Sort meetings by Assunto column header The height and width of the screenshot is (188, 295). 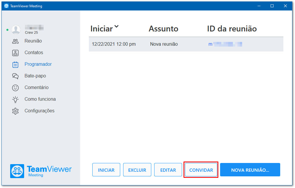click(163, 29)
